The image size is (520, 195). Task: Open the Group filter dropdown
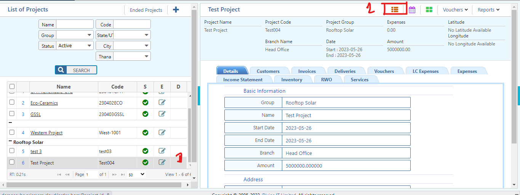pos(75,35)
